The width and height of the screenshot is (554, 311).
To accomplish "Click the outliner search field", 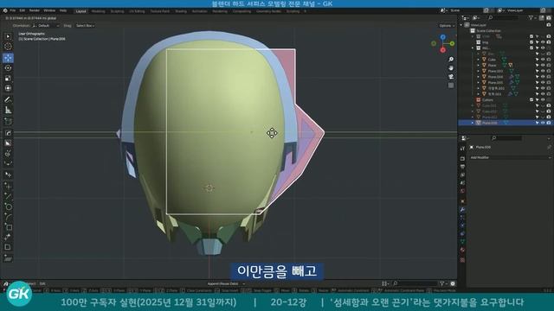I will (504, 17).
